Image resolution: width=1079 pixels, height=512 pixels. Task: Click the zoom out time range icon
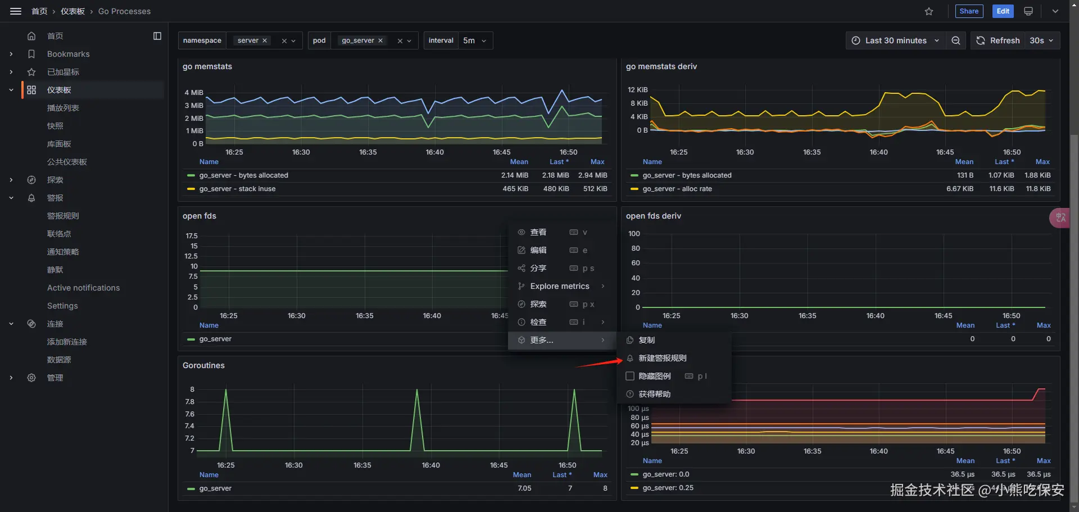click(x=955, y=40)
